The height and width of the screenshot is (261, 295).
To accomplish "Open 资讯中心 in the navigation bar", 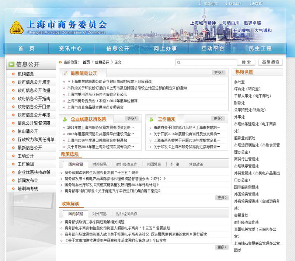I will (70, 49).
